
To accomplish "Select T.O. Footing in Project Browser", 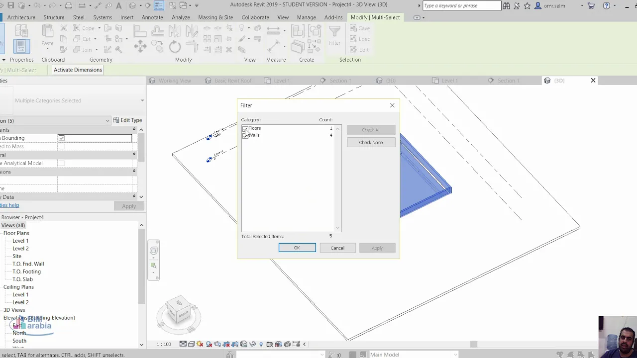I will coord(26,271).
